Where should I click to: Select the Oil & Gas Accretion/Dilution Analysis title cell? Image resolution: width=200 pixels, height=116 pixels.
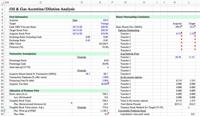pyautogui.click(x=42, y=9)
